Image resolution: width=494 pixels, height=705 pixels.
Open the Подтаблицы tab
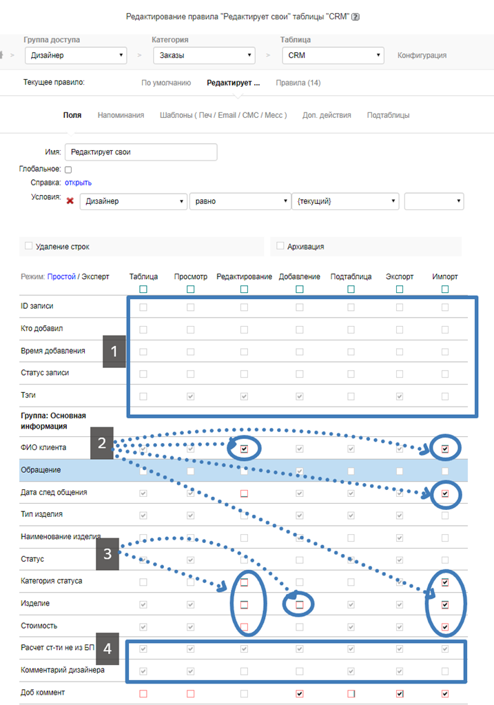pyautogui.click(x=388, y=115)
